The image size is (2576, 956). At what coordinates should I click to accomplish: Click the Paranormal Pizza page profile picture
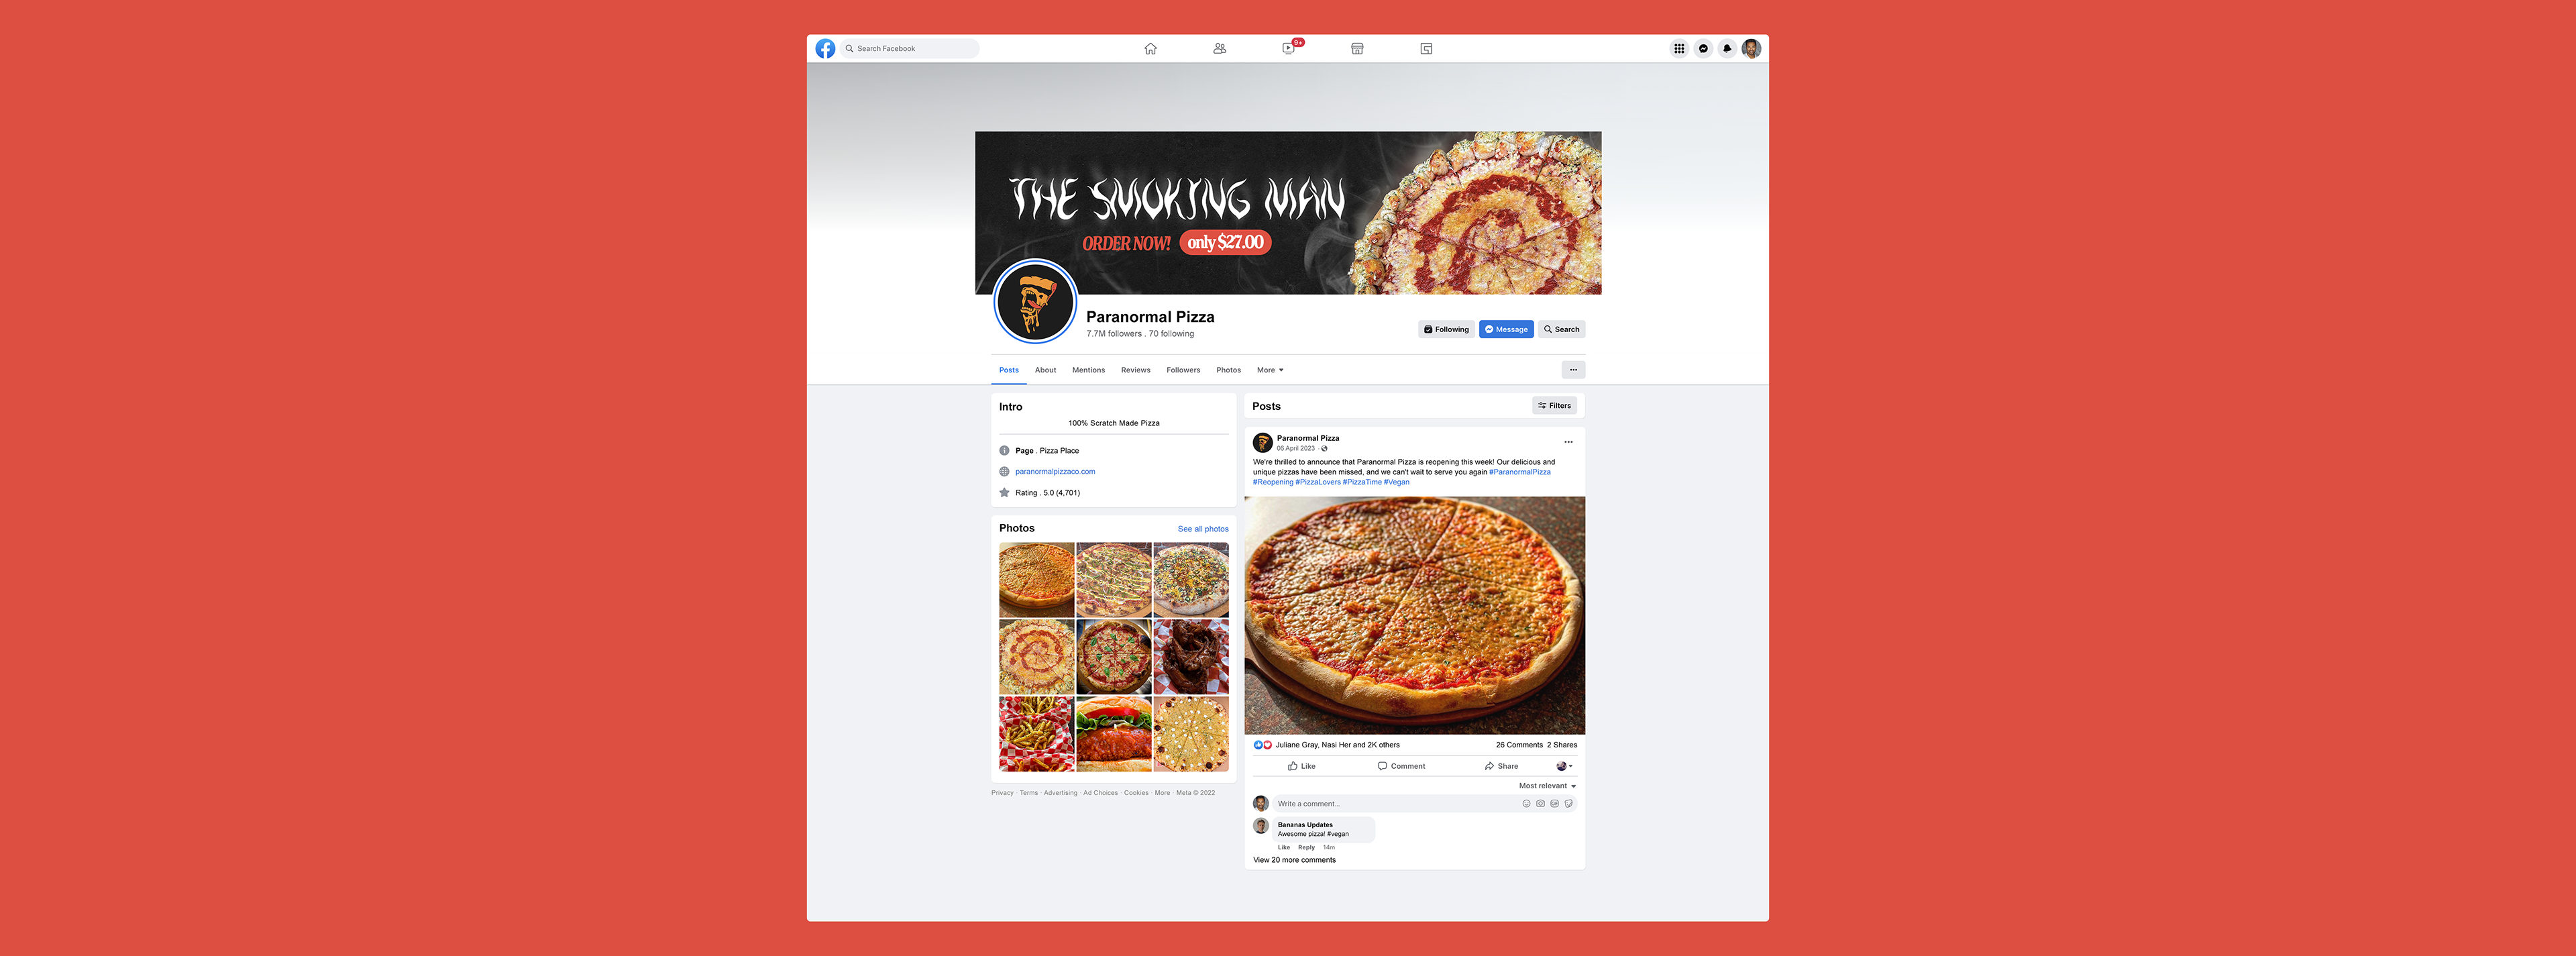tap(1035, 301)
